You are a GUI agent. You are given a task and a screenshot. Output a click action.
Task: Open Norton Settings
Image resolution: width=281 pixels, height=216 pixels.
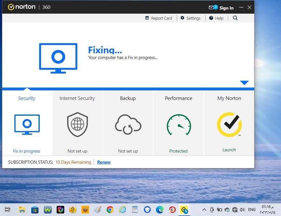click(190, 18)
